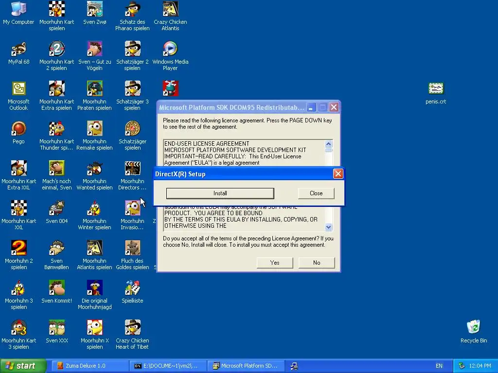This screenshot has height=373, width=498.
Task: Select the Recycle Bin icon
Action: coord(474,331)
